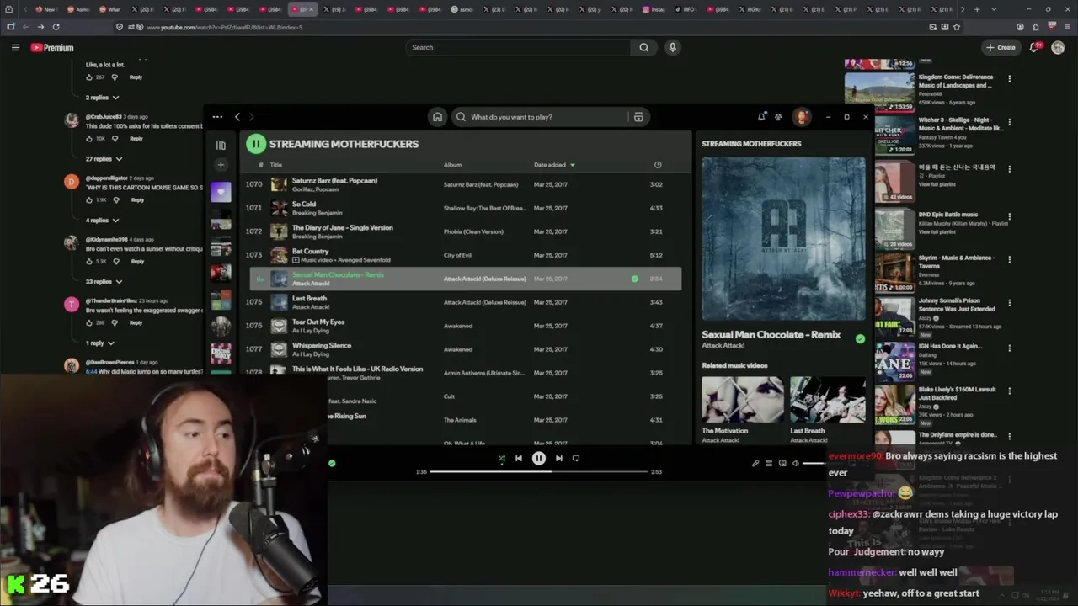Viewport: 1078px width, 606px height.
Task: Toggle Spotify Your Library sidebar icon
Action: [x=221, y=145]
